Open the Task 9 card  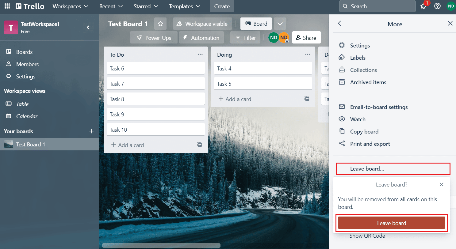[x=156, y=114]
